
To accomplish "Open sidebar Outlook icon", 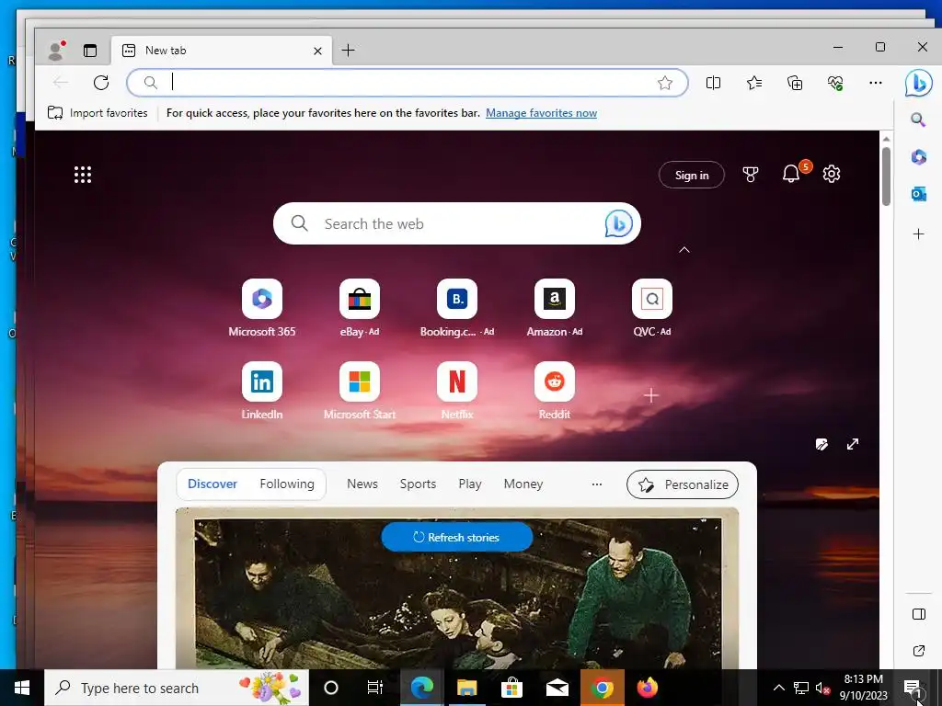I will pyautogui.click(x=918, y=194).
